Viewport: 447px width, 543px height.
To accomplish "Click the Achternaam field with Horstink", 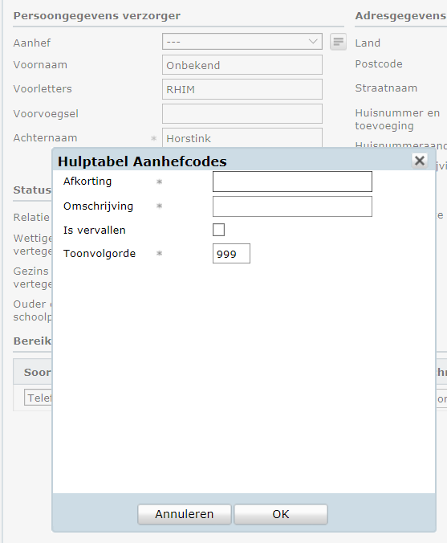I will coord(242,138).
